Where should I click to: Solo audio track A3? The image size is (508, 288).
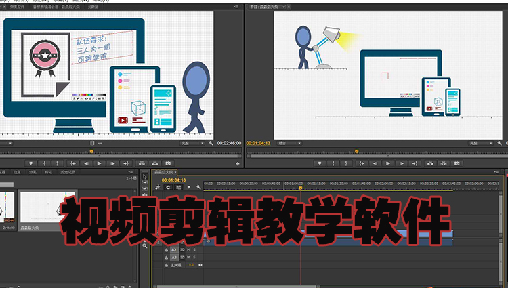194,258
